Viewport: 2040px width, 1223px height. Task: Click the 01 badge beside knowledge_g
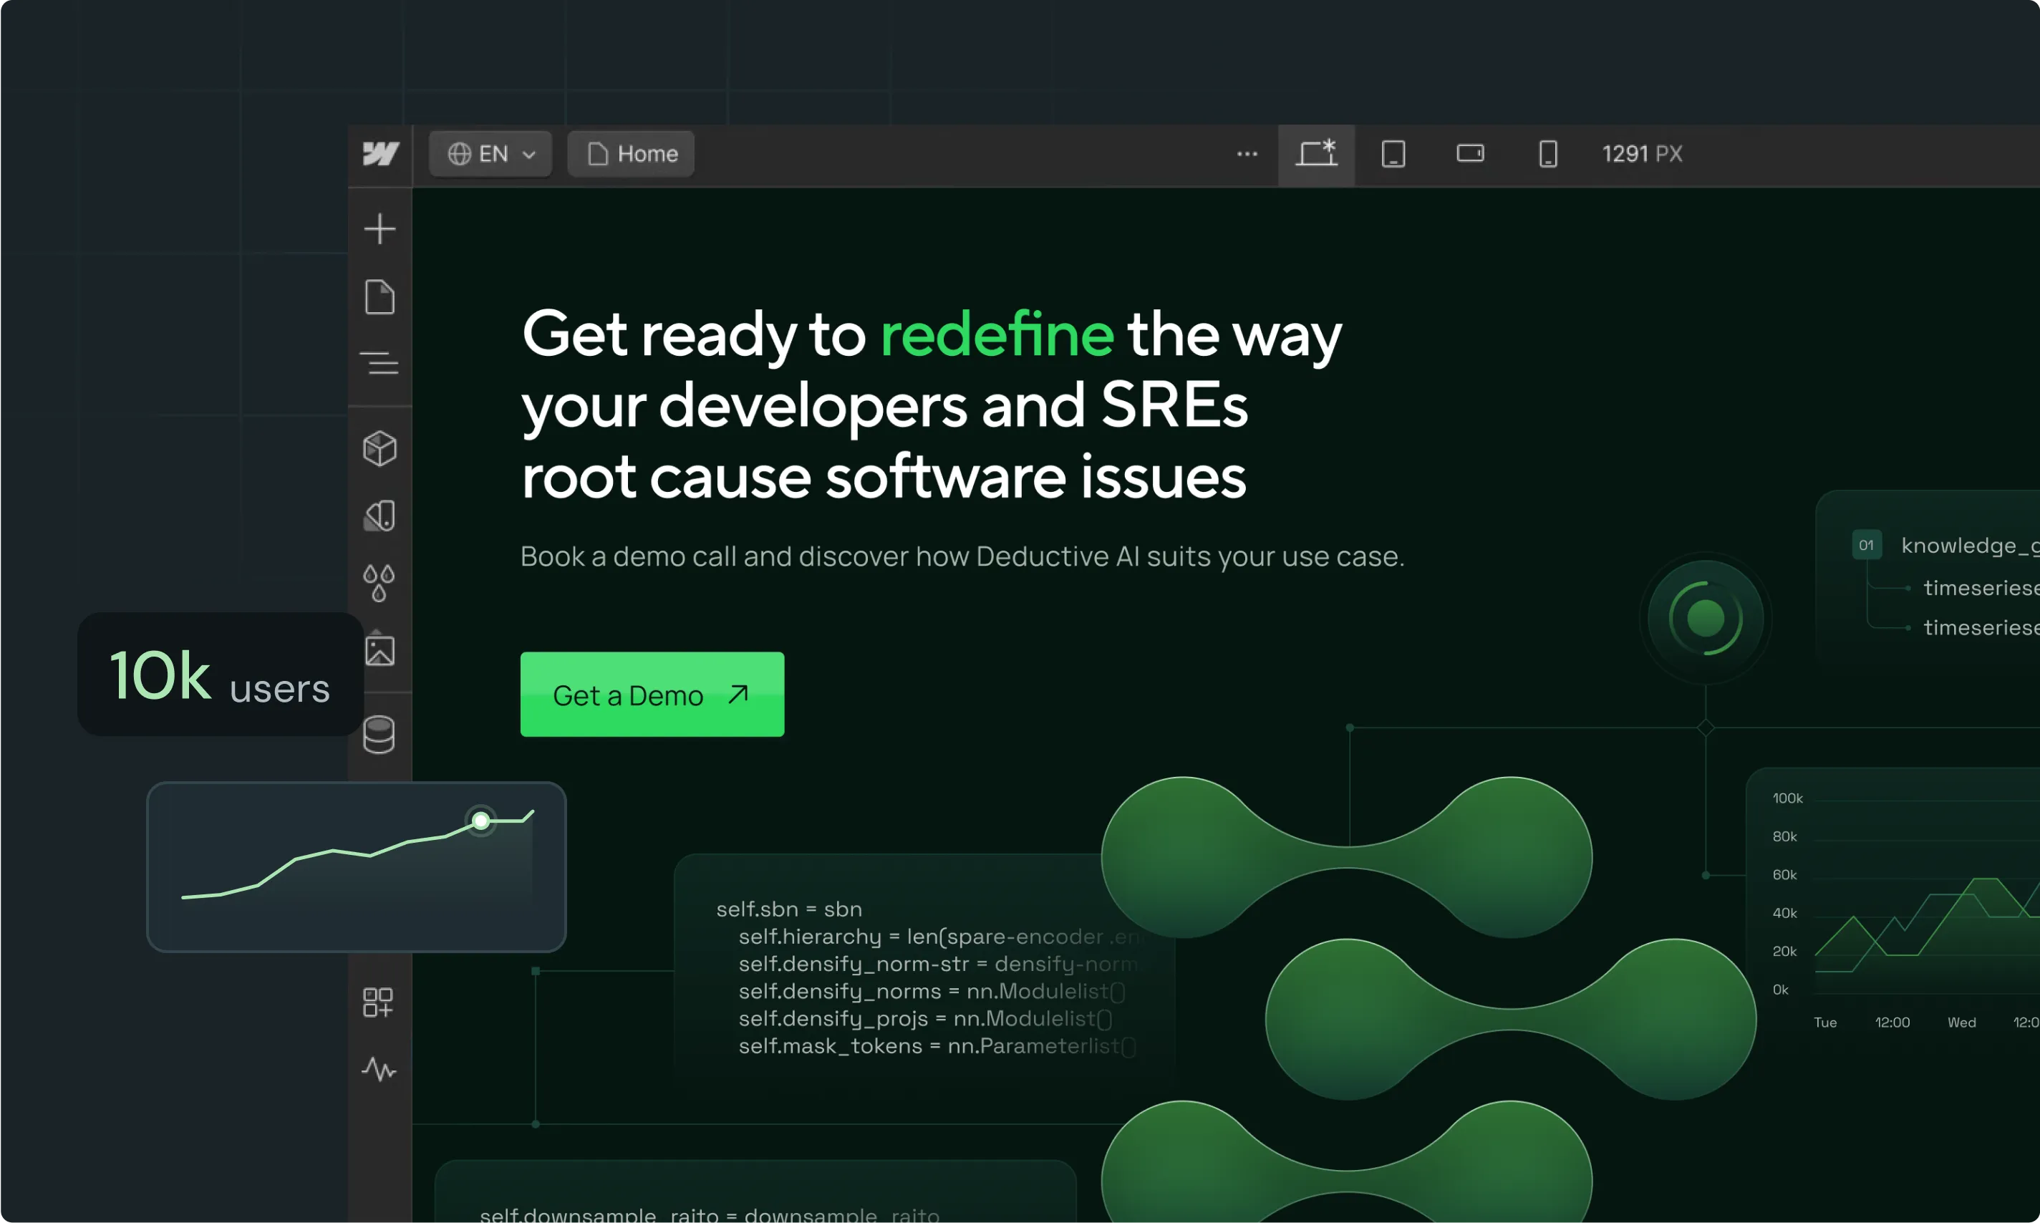coord(1867,545)
